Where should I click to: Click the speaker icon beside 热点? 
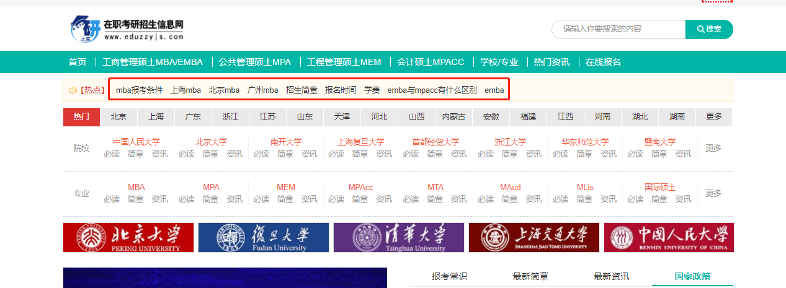tap(73, 90)
